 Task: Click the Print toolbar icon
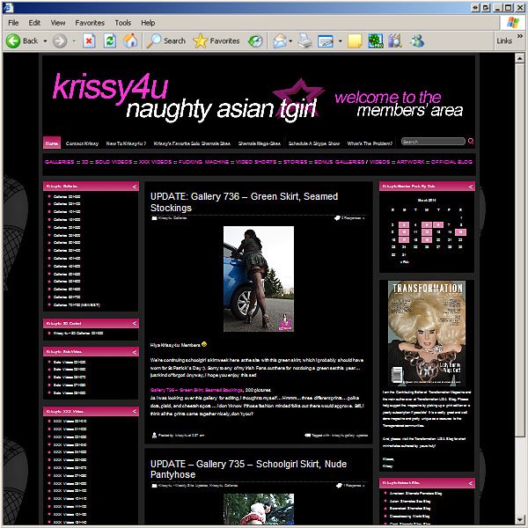pos(304,40)
